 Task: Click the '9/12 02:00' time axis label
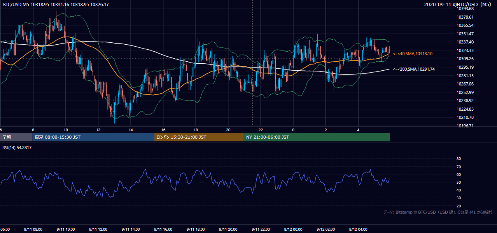coord(325,229)
